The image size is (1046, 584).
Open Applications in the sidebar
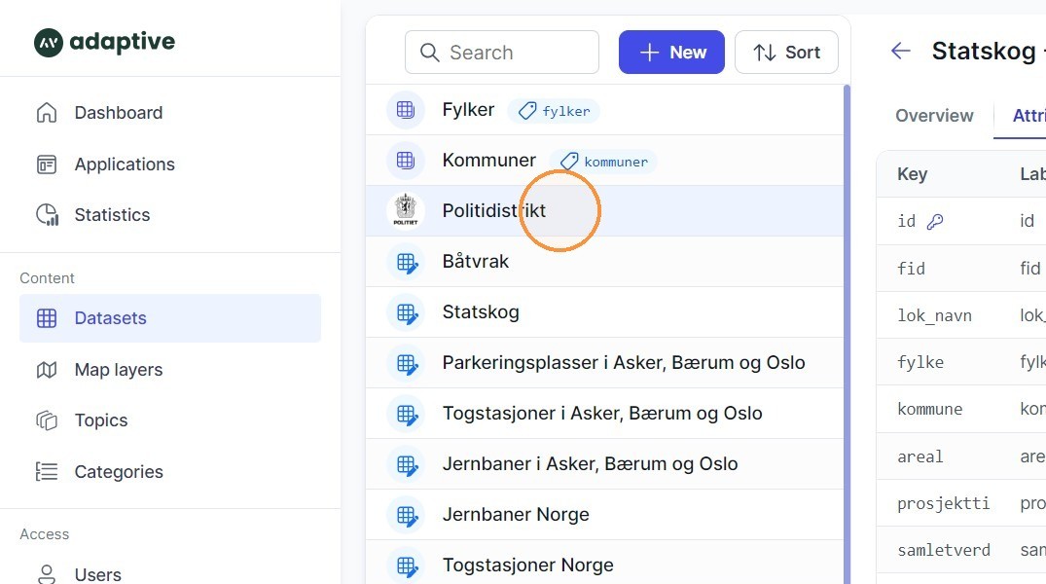tap(170, 164)
